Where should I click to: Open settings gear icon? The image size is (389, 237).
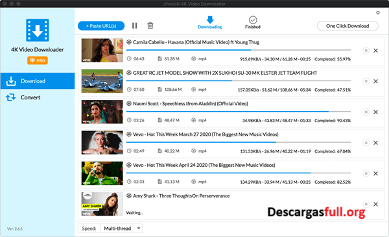(377, 13)
